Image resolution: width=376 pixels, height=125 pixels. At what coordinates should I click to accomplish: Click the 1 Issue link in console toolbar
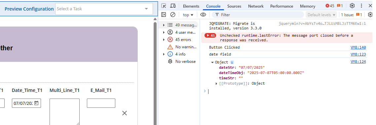[352, 15]
